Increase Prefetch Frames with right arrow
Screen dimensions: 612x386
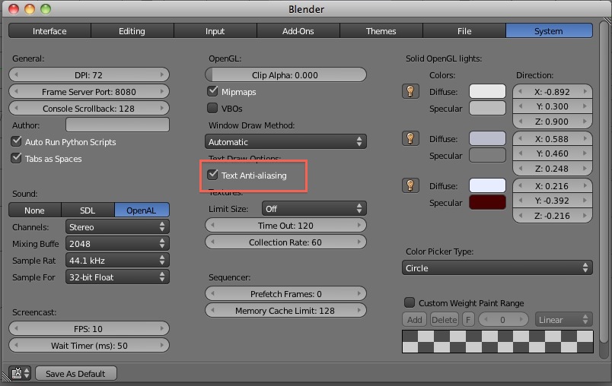[x=359, y=293]
